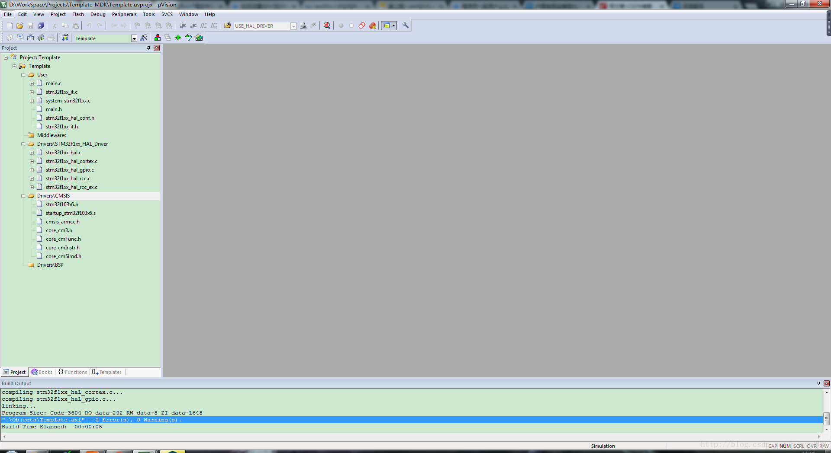Collapse the Drivers\STM32F1xx_HAL_Driver folder
Image resolution: width=831 pixels, height=453 pixels.
click(x=23, y=144)
